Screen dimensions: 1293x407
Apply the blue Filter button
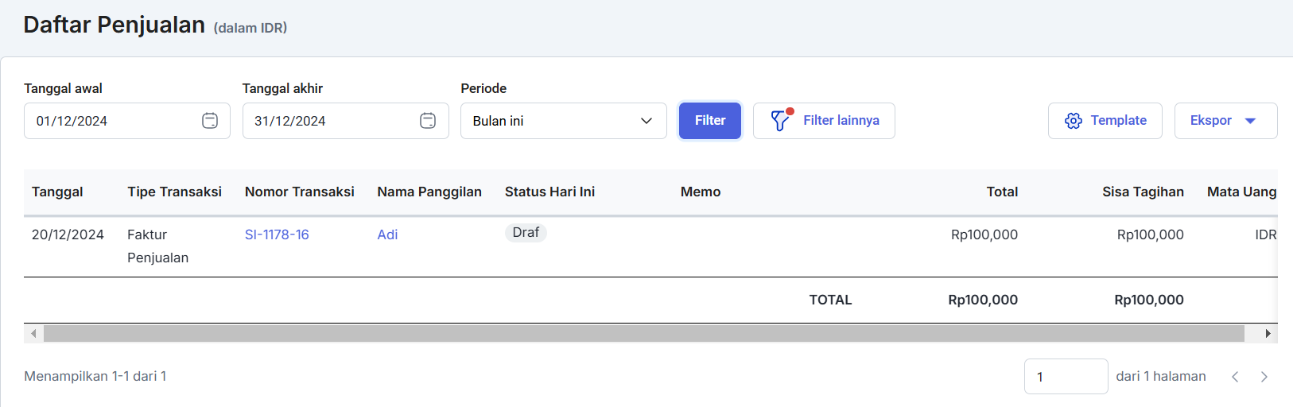pos(710,121)
